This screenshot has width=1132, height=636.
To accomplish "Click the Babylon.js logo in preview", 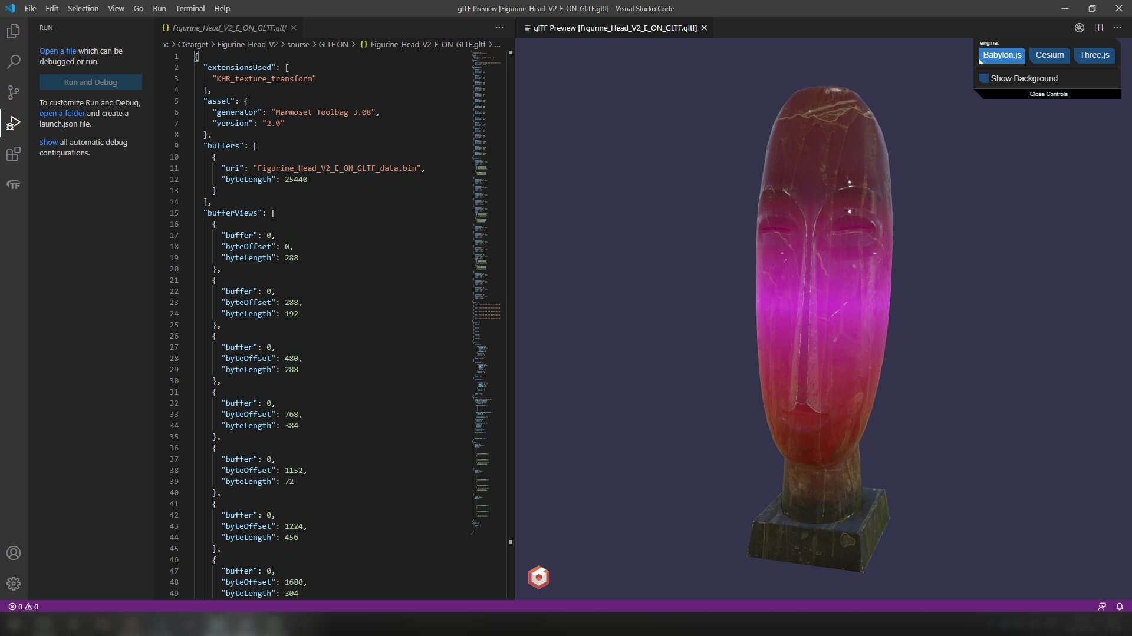I will point(539,578).
